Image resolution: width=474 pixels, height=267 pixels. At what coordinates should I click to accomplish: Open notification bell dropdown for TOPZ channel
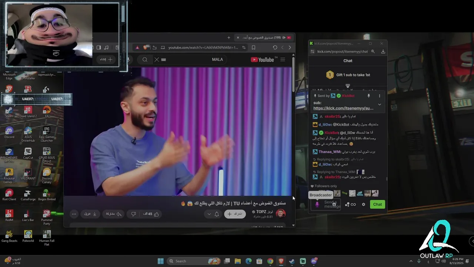point(213,214)
